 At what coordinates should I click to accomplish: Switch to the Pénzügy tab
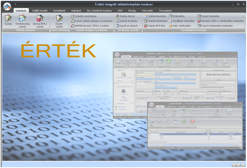(132, 11)
